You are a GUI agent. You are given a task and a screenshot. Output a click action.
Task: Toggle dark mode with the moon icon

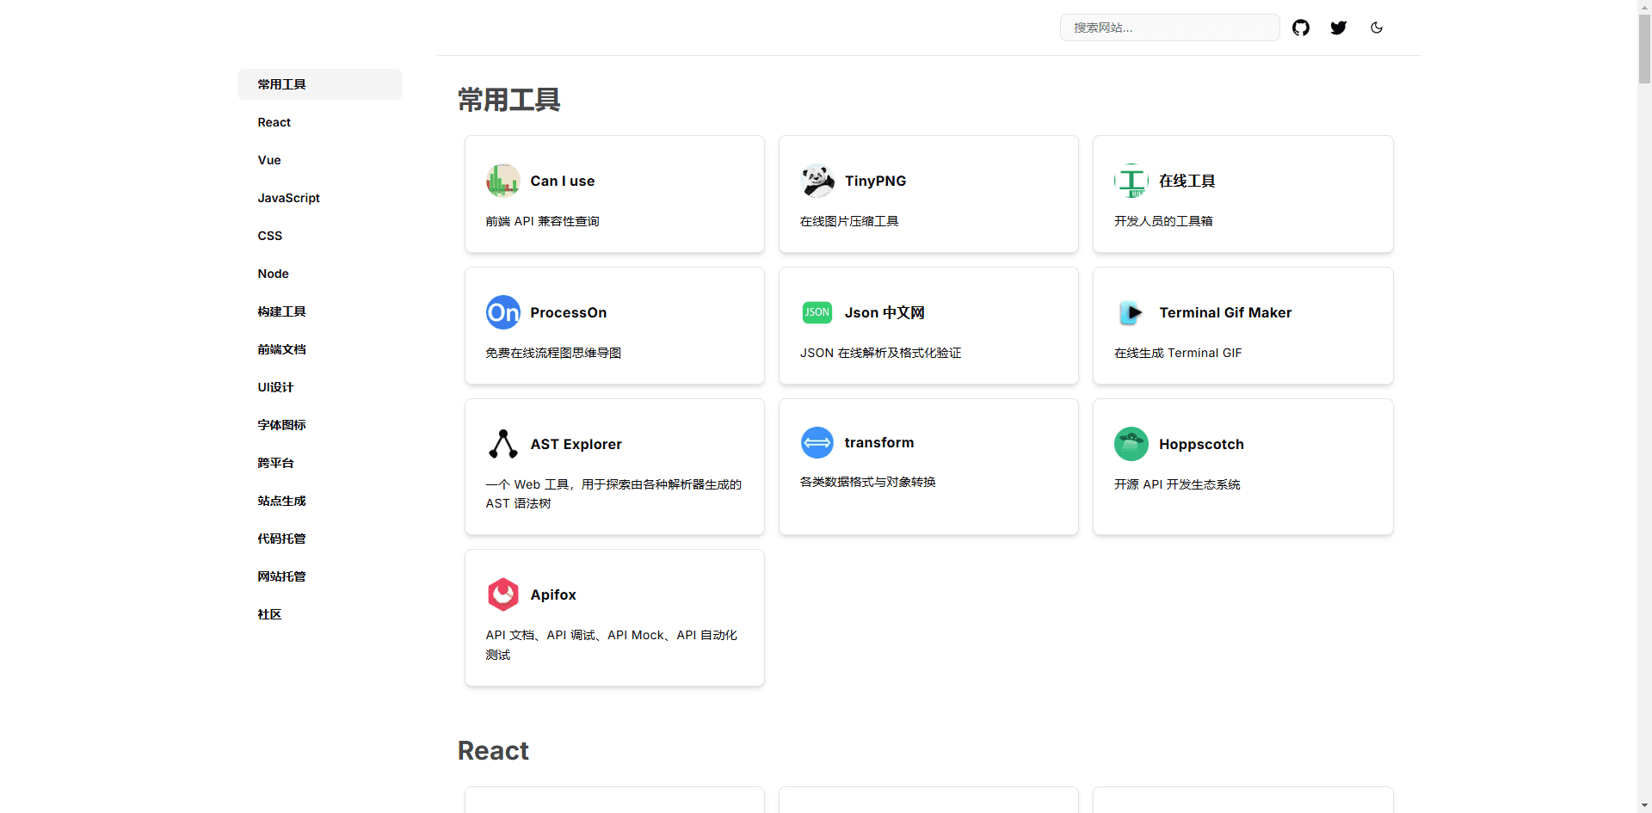1376,28
